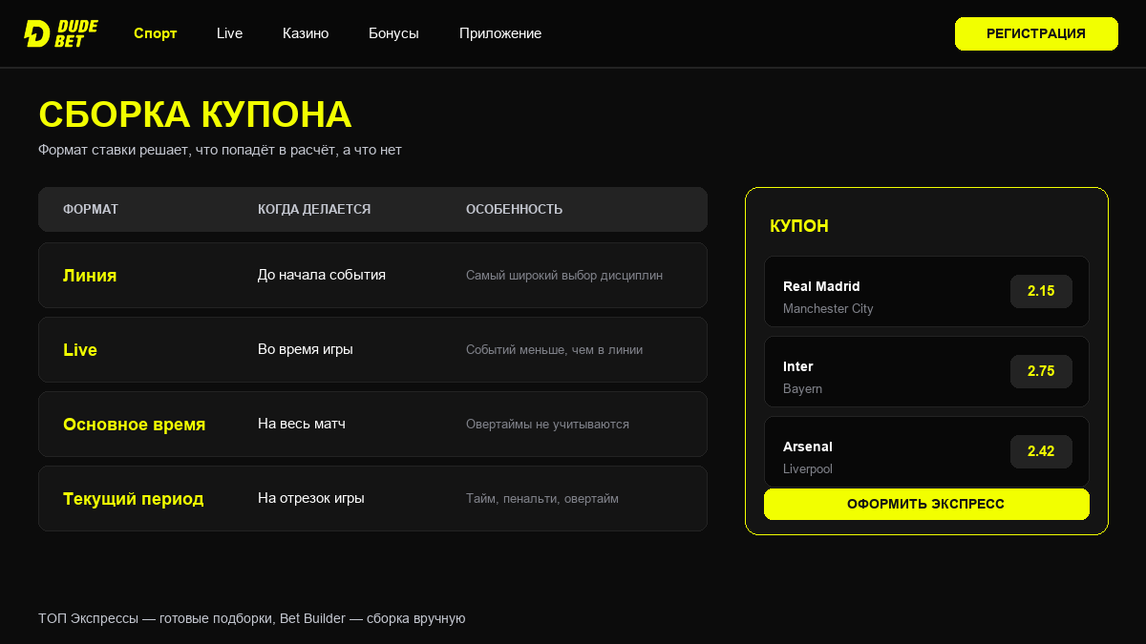
Task: Click the subtitle about bet format
Action: click(x=220, y=150)
